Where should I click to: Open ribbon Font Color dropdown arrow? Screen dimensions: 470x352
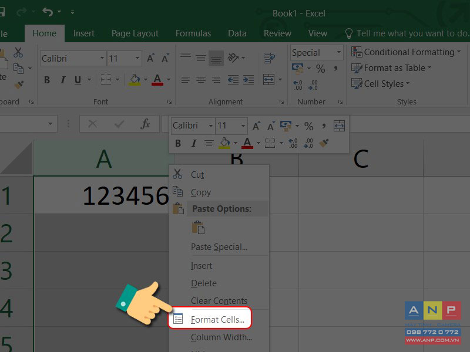click(x=169, y=80)
